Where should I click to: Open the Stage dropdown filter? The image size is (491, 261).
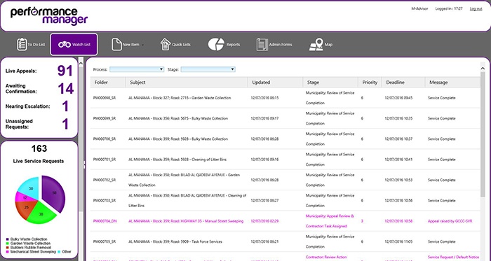click(208, 69)
